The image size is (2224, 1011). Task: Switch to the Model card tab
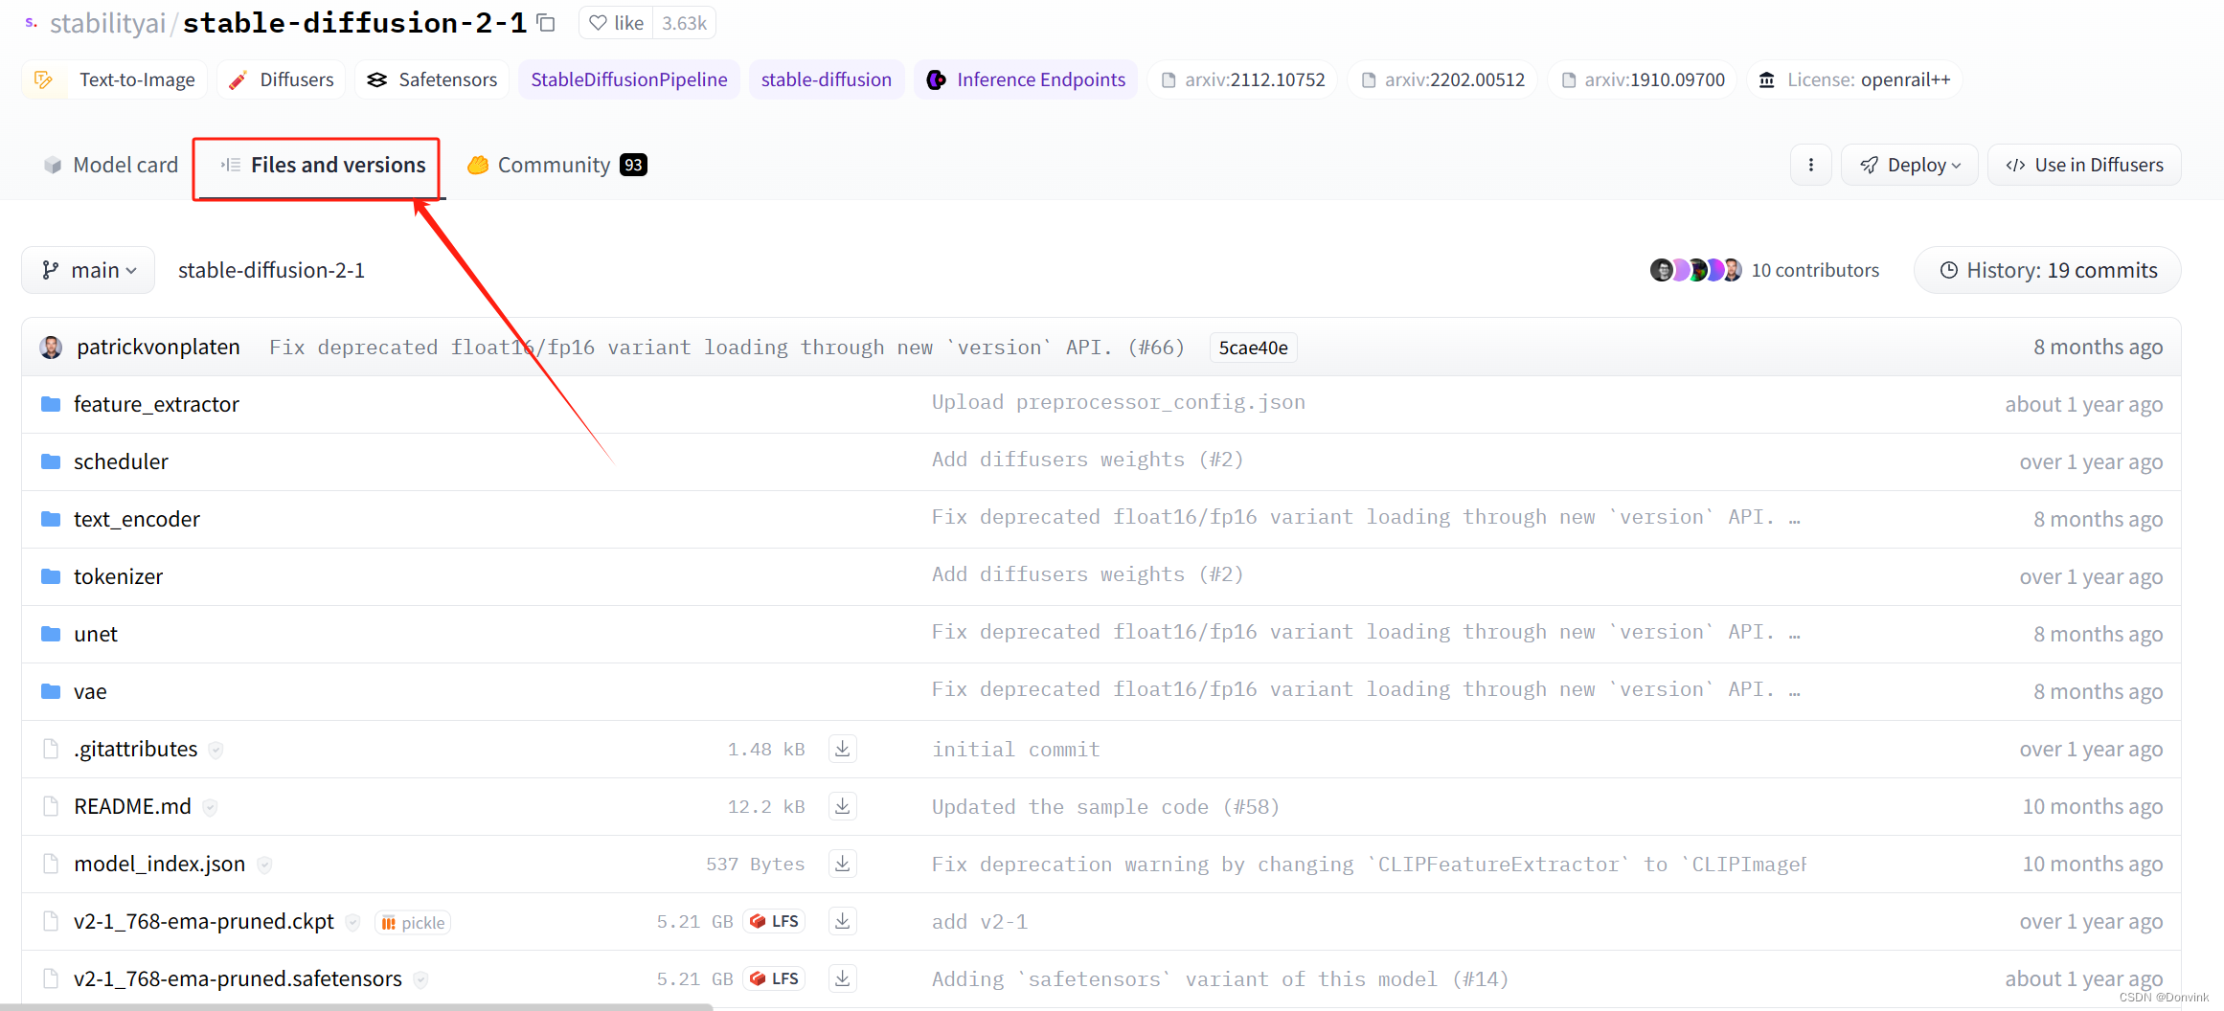[x=110, y=165]
